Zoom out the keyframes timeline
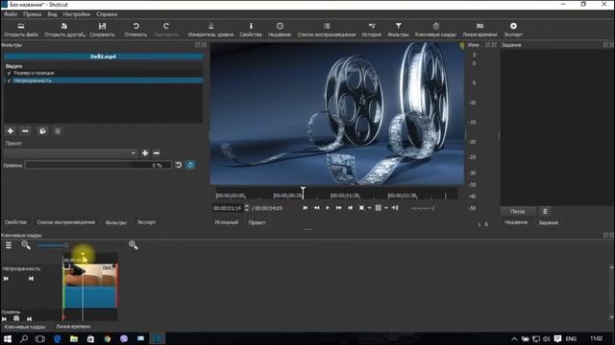615x345 pixels. point(26,245)
